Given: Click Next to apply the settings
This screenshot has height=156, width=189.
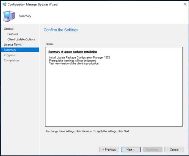Looking at the screenshot, I should pyautogui.click(x=131, y=149).
